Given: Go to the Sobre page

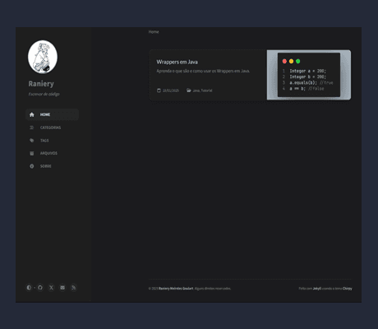Looking at the screenshot, I should click(x=52, y=166).
